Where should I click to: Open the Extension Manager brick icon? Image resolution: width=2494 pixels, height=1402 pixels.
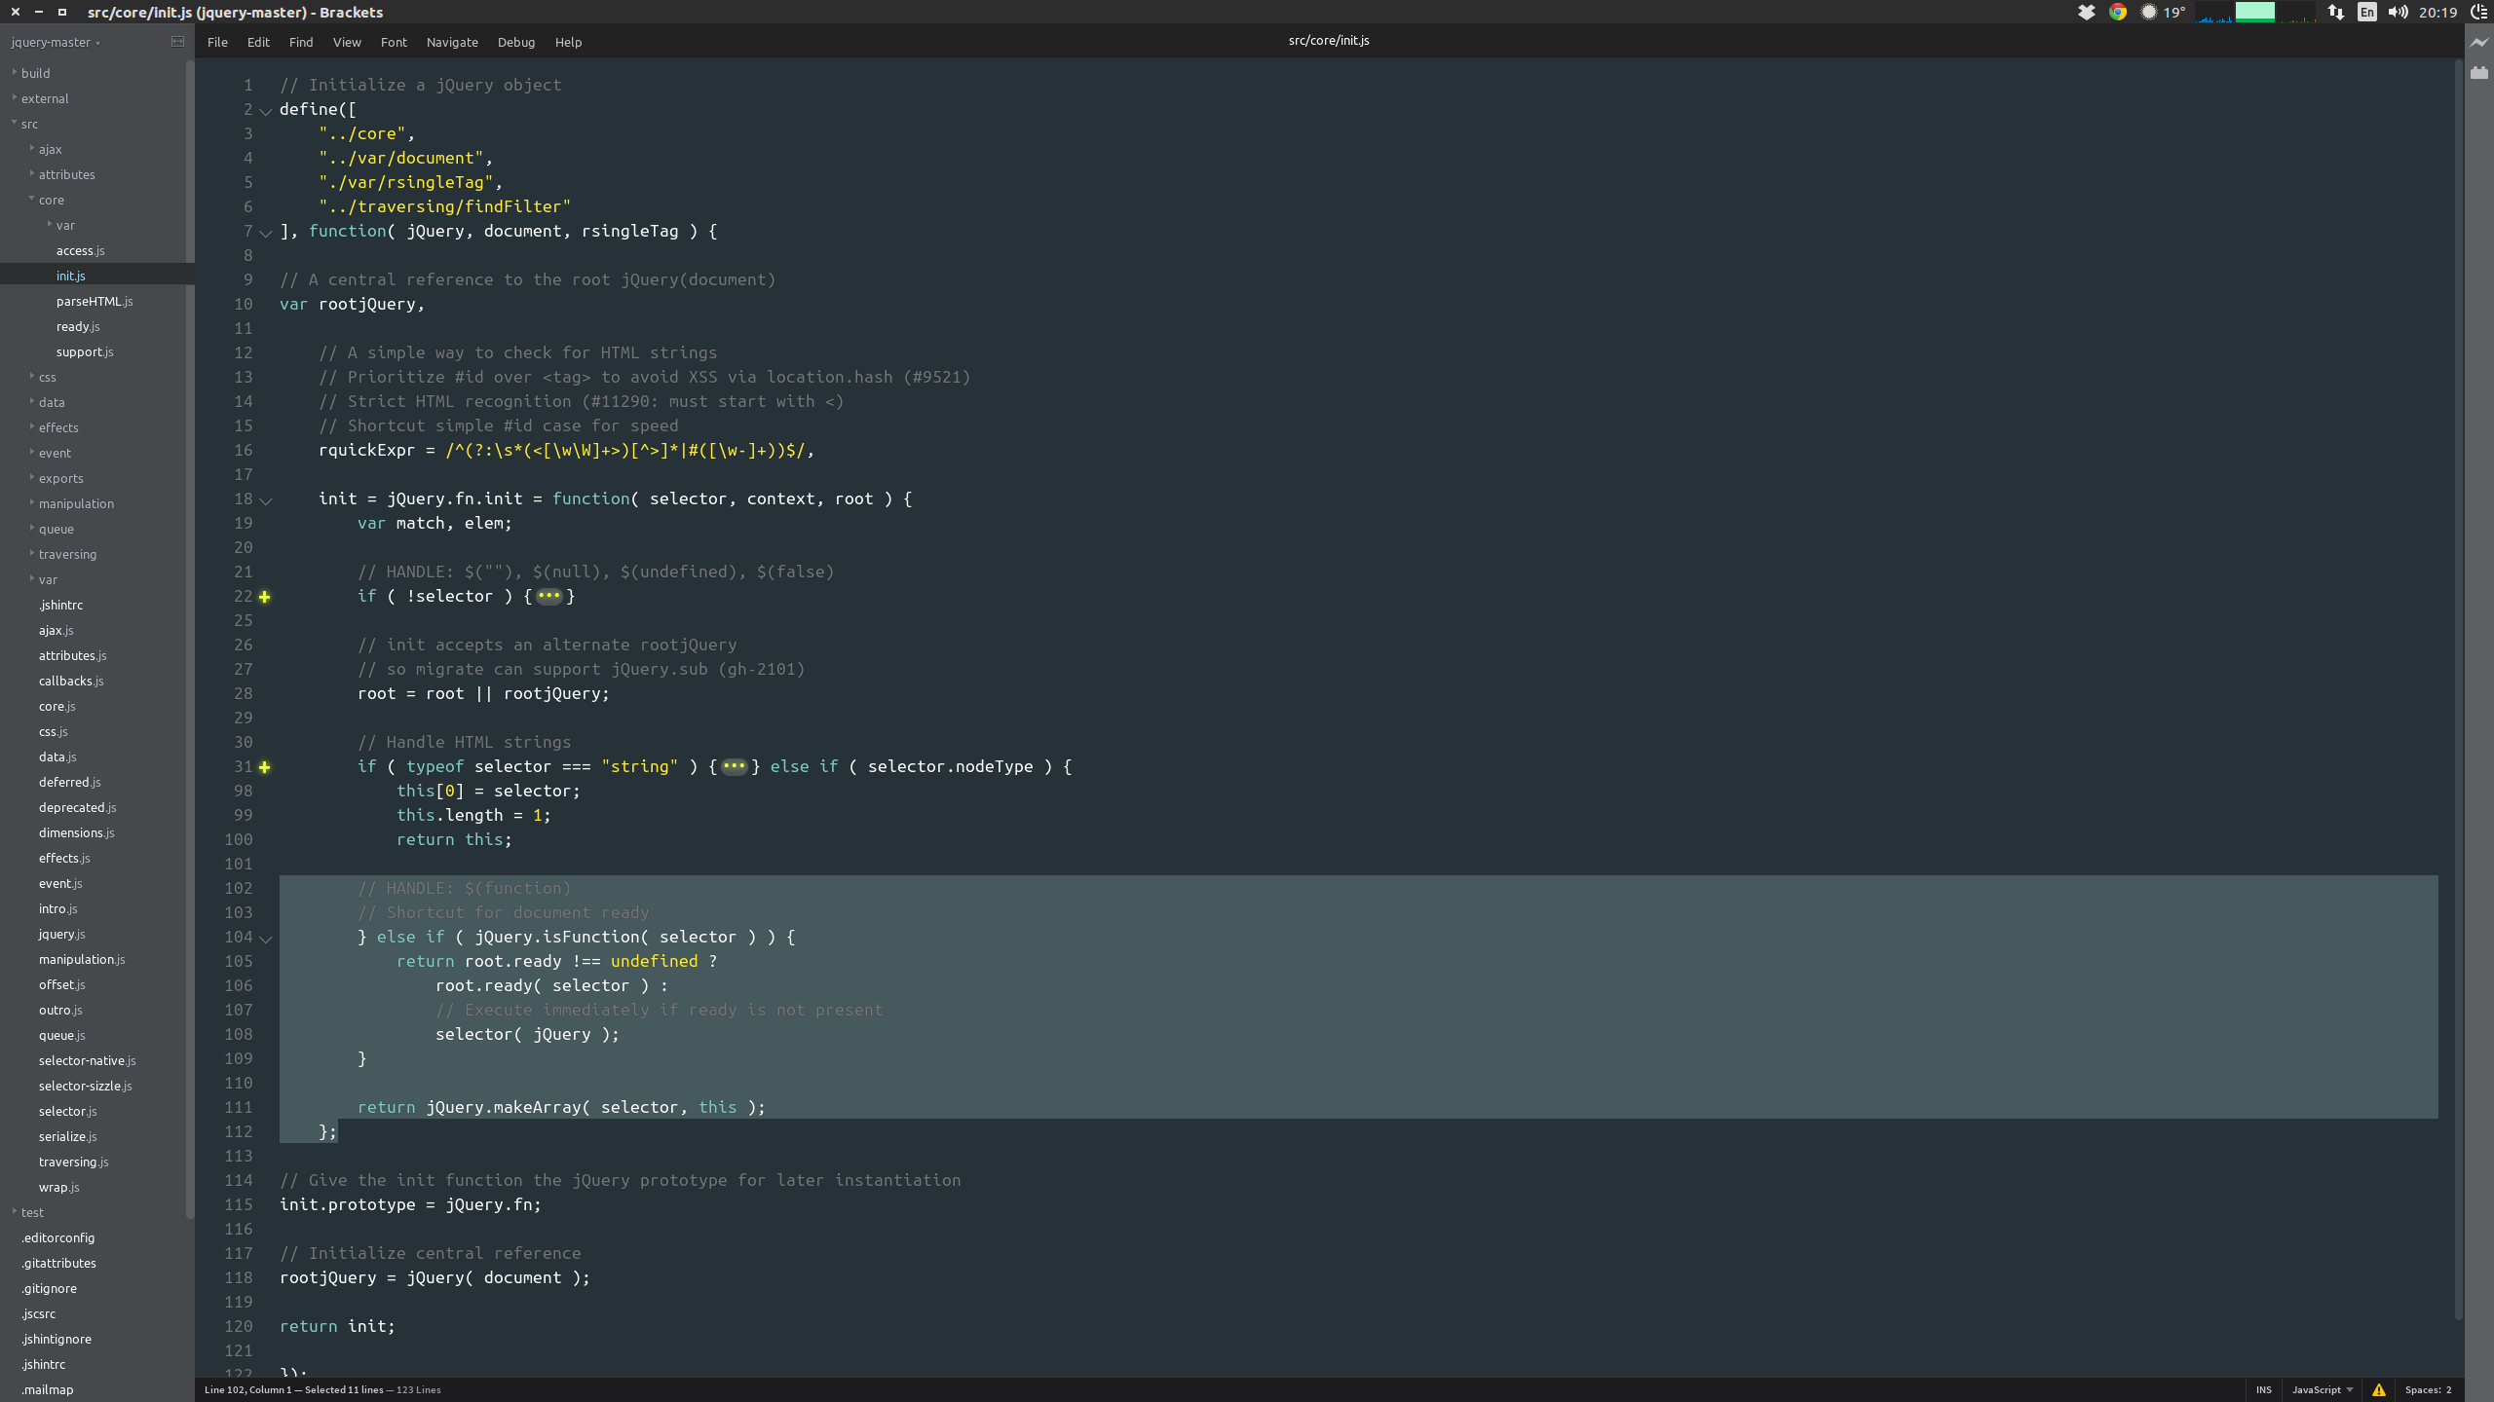[x=2479, y=73]
